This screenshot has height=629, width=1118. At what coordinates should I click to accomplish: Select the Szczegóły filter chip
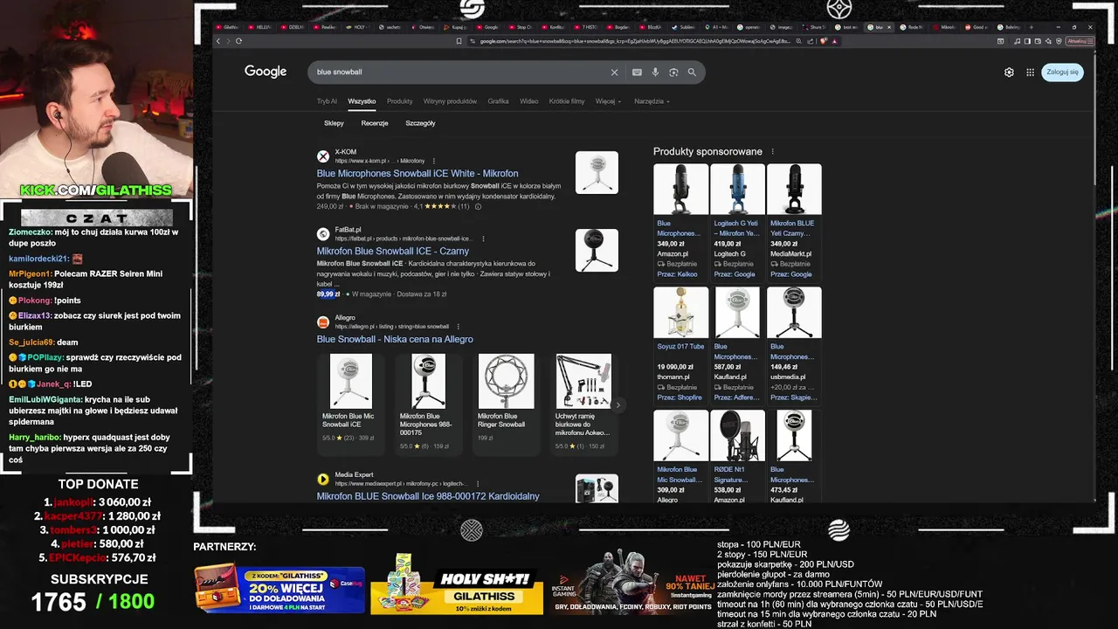click(x=420, y=123)
